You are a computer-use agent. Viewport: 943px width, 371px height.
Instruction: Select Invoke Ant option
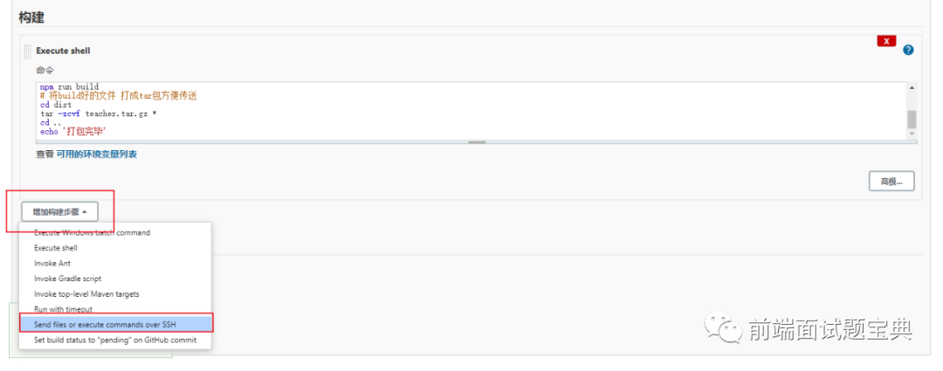pos(52,264)
